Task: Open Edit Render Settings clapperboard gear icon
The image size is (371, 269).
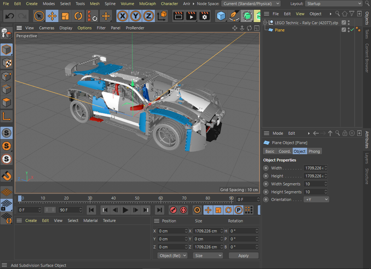Action: [205, 16]
